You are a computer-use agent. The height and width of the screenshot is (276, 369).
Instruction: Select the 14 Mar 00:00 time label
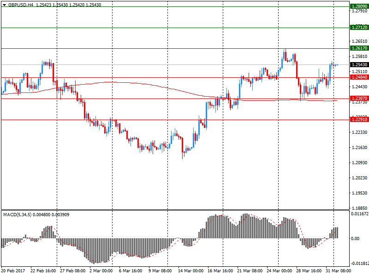(190, 270)
